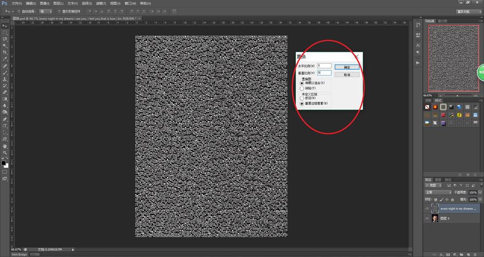Viewport: 484px width, 257px height.
Task: Choose the 拼贴 (Tile) radio option
Action: tap(302, 88)
